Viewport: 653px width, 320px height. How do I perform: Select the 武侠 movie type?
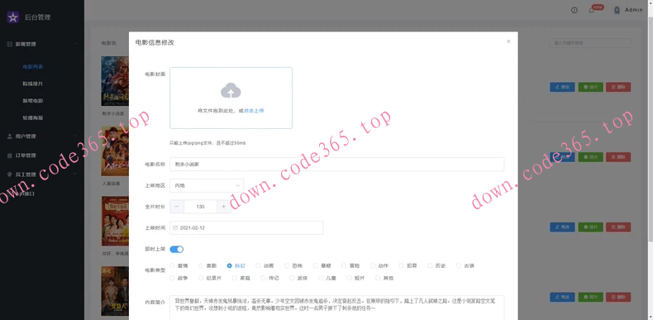click(299, 278)
